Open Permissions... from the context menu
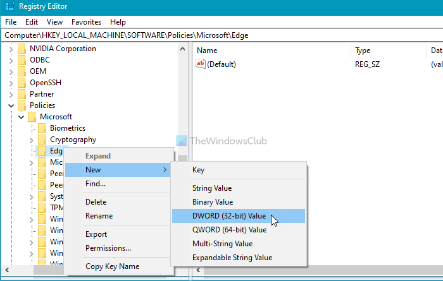The width and height of the screenshot is (443, 281). tap(118, 248)
